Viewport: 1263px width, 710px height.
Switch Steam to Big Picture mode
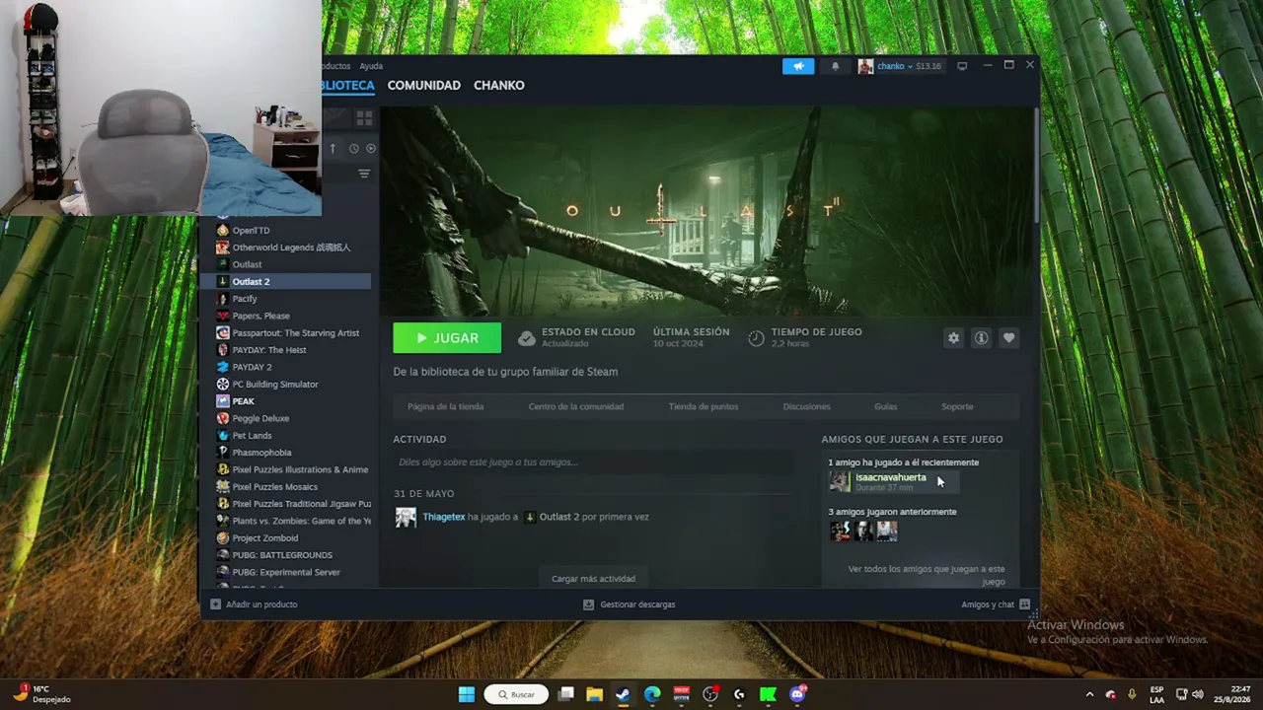962,66
